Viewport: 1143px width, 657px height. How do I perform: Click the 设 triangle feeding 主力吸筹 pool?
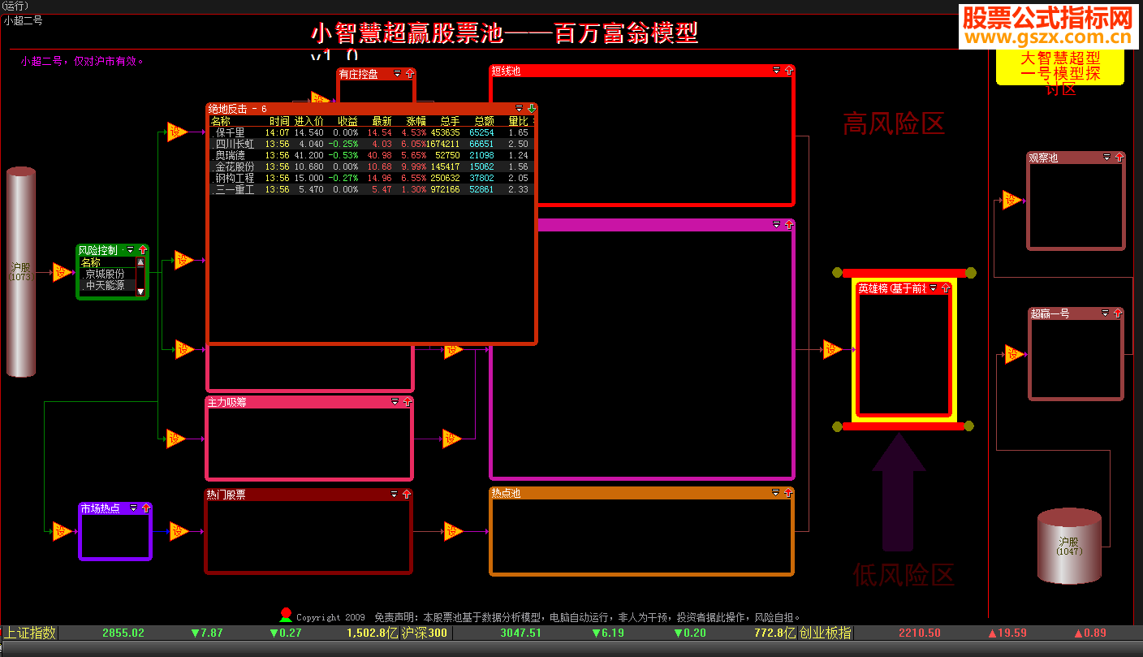pos(176,439)
